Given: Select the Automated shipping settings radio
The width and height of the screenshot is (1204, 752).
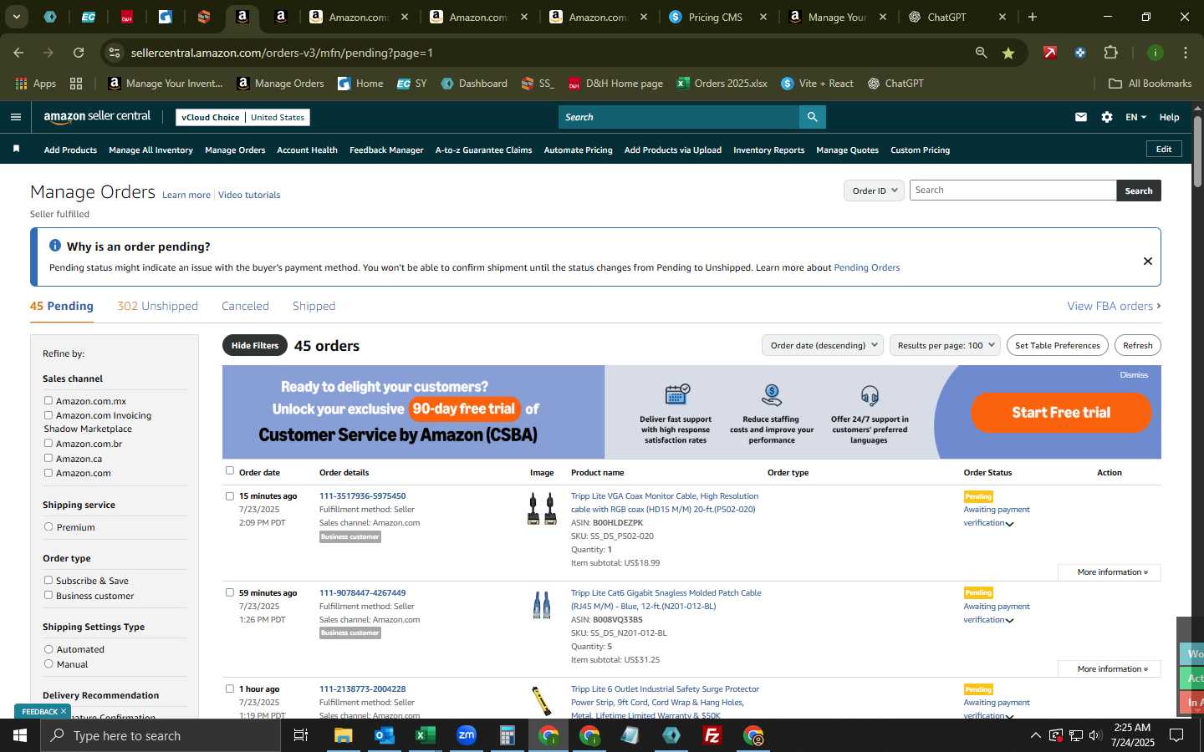Looking at the screenshot, I should click(x=48, y=648).
